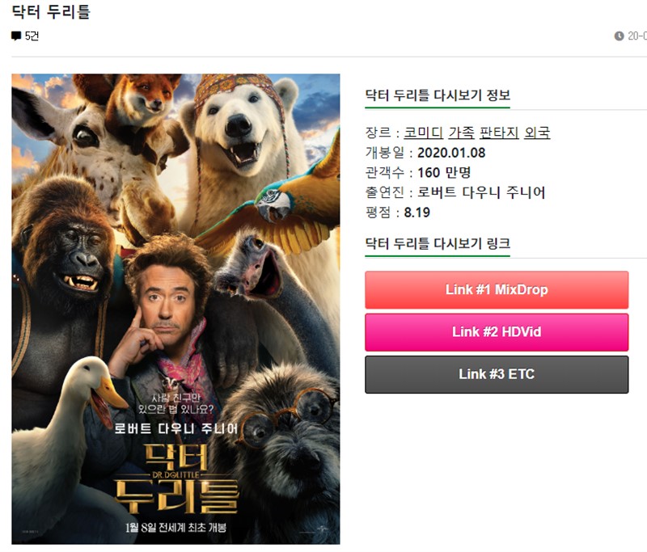Click the release date 2020.01.08
647x552 pixels.
click(451, 153)
